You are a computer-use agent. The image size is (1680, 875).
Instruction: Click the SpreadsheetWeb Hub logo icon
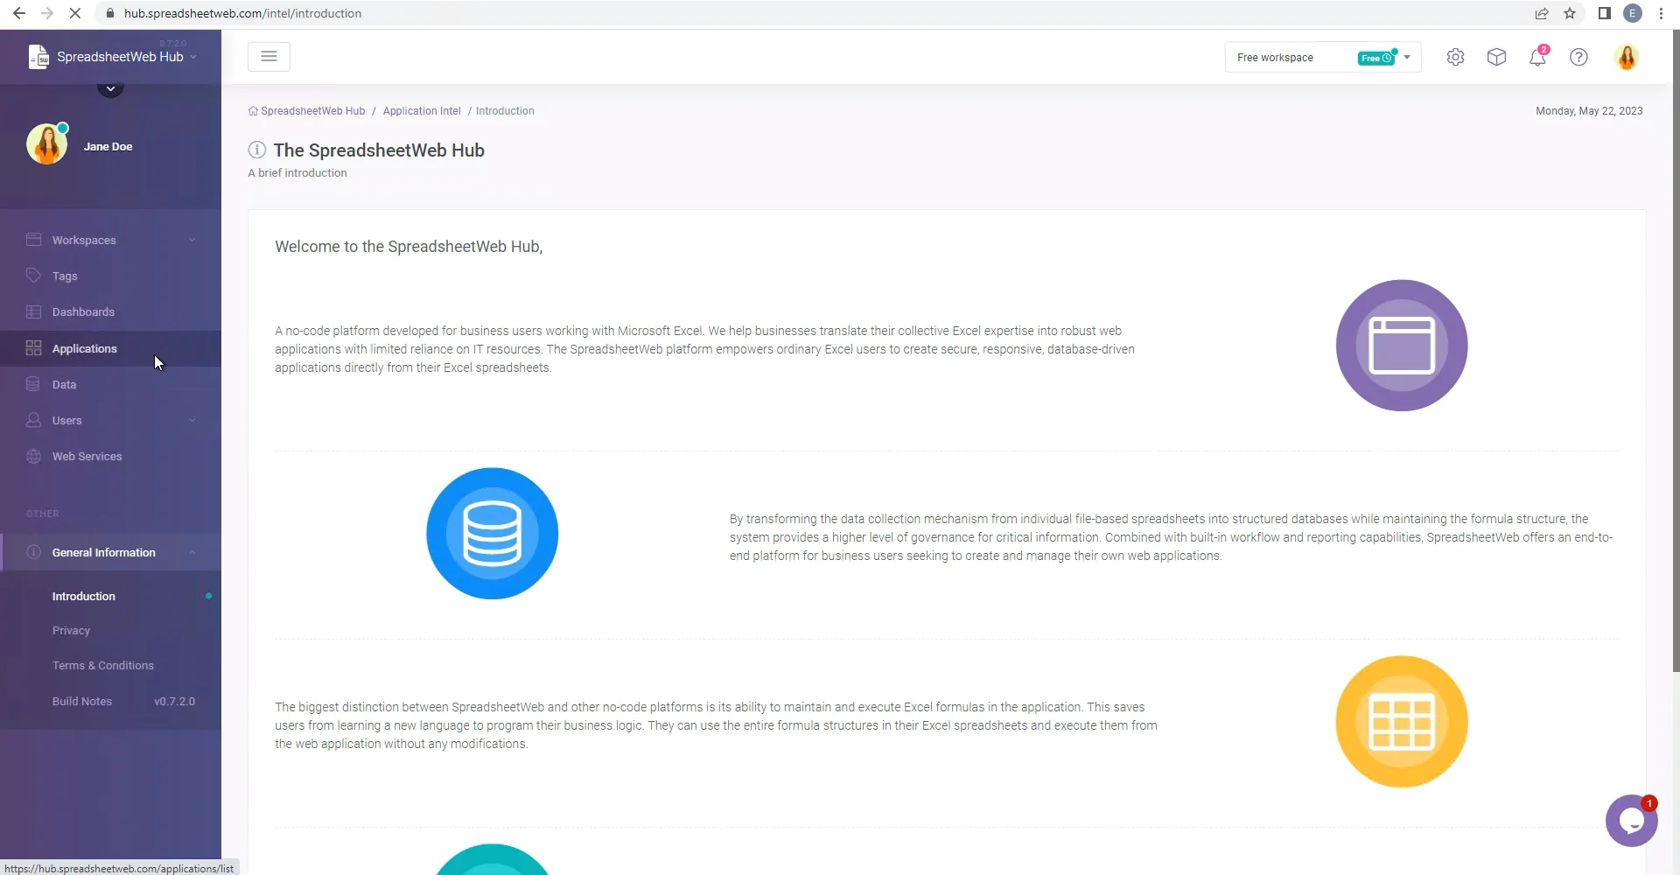[38, 57]
